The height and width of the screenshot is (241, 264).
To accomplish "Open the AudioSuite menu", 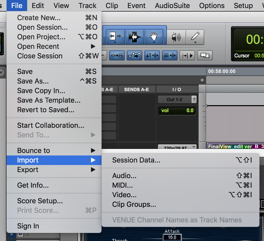I will 172,6.
